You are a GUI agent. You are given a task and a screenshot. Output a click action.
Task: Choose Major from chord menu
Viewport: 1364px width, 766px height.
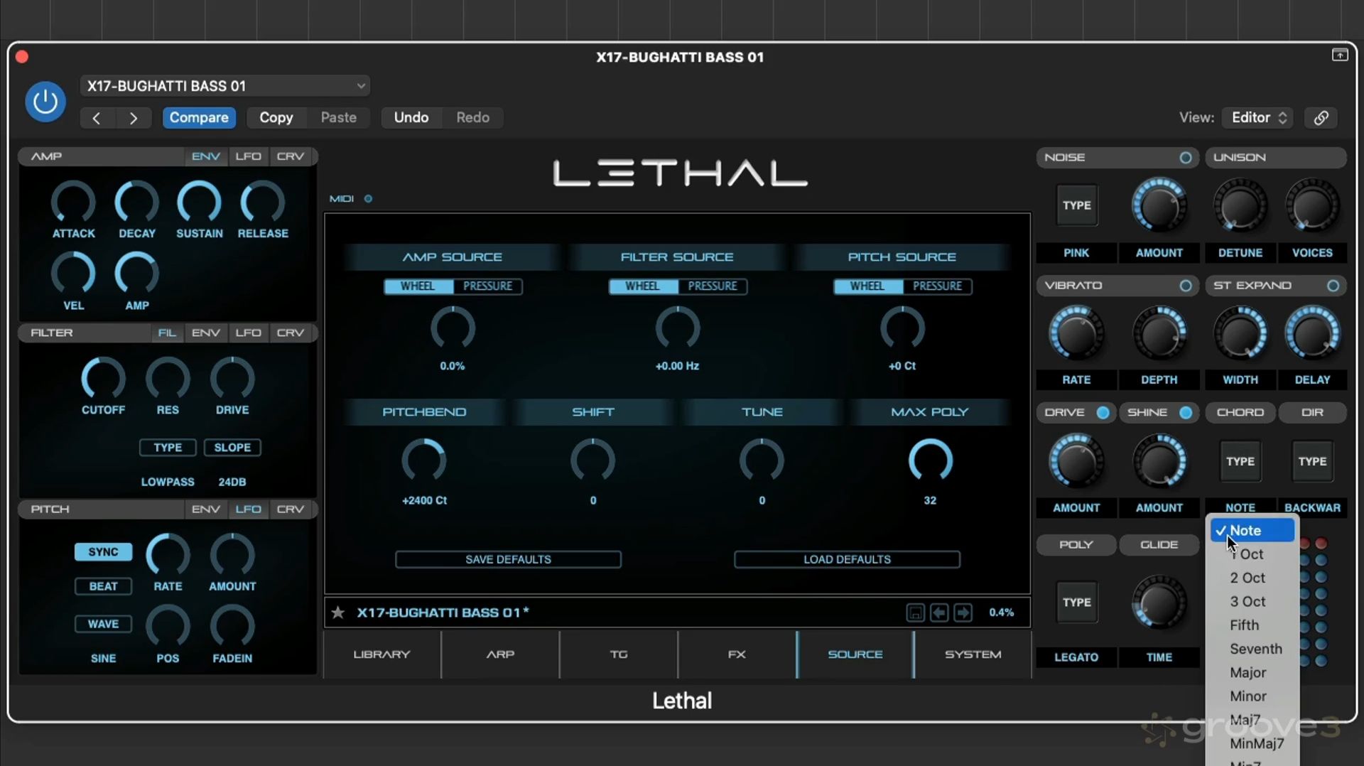coord(1252,673)
